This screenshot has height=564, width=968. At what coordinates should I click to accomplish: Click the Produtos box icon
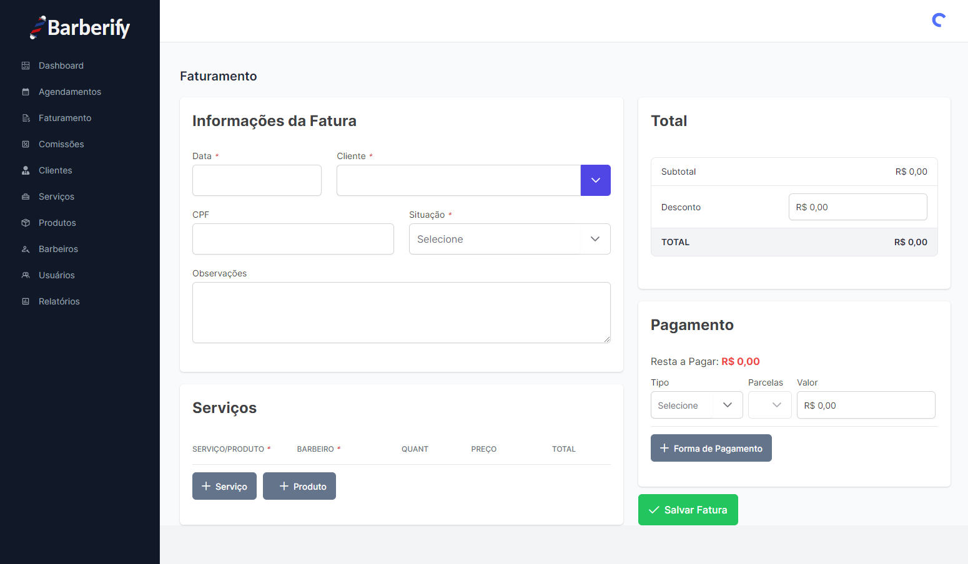[26, 223]
